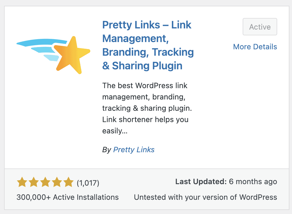The image size is (292, 214).
Task: Open More Details for Pretty Links
Action: (x=255, y=47)
